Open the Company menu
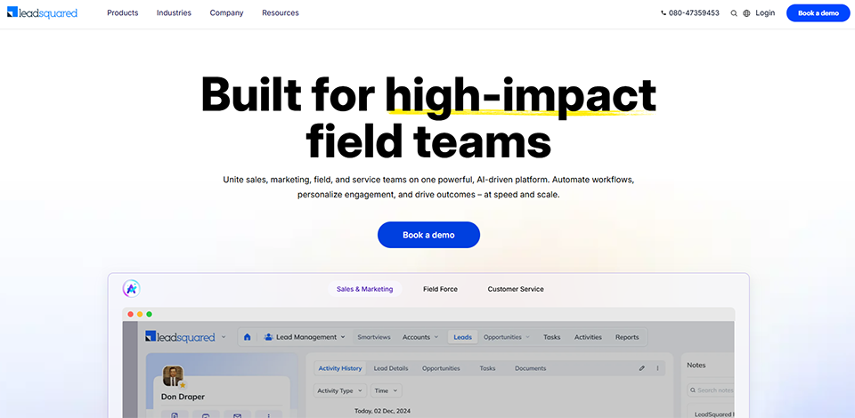The width and height of the screenshot is (855, 418). tap(227, 13)
